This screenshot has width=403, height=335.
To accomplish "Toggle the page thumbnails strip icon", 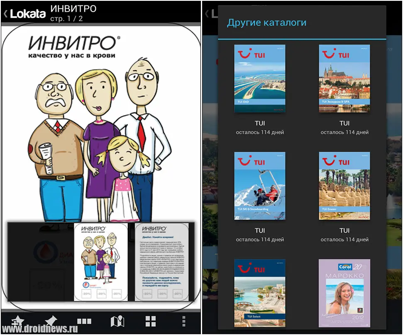I will tap(84, 321).
